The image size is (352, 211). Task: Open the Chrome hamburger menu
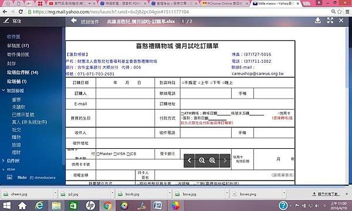click(347, 12)
